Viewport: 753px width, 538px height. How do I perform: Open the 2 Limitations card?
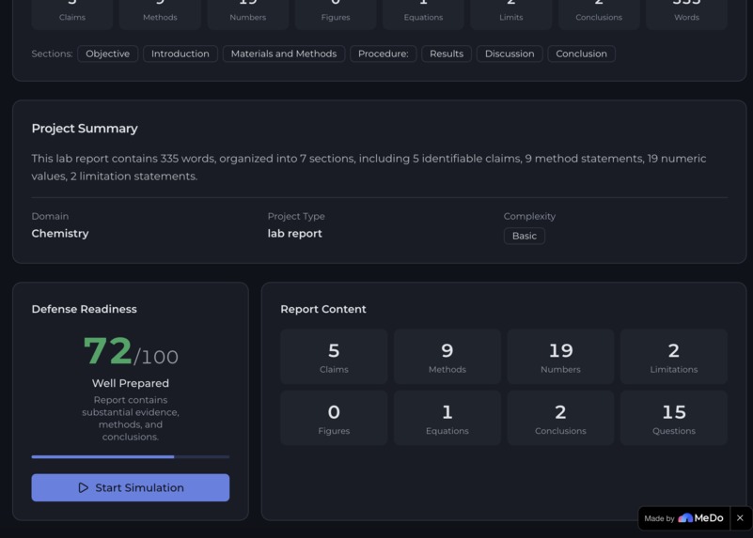pos(674,357)
